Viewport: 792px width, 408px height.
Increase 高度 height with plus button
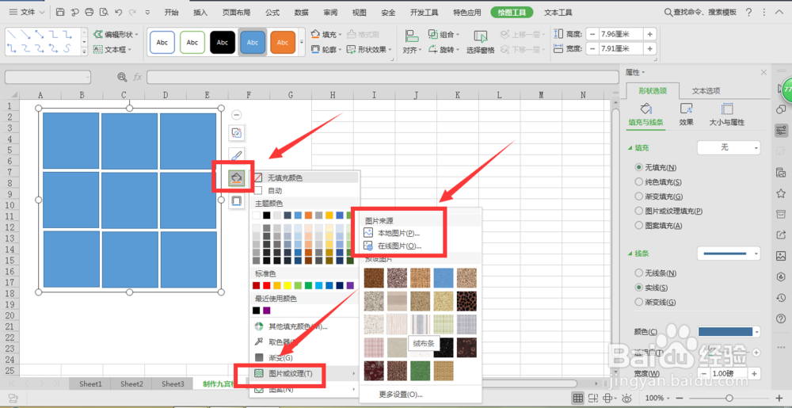(x=650, y=34)
